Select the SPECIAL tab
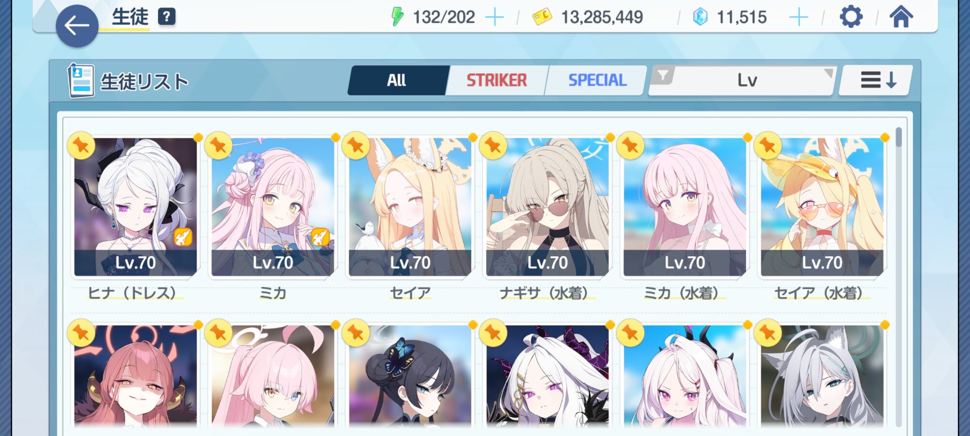 (x=597, y=80)
